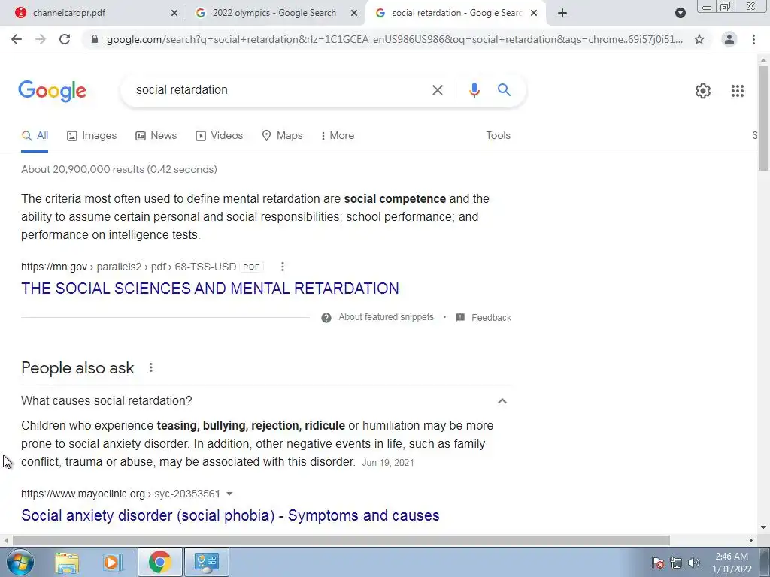This screenshot has width=770, height=577.
Task: Close the channelcardpr.pdf tab
Action: [x=174, y=14]
